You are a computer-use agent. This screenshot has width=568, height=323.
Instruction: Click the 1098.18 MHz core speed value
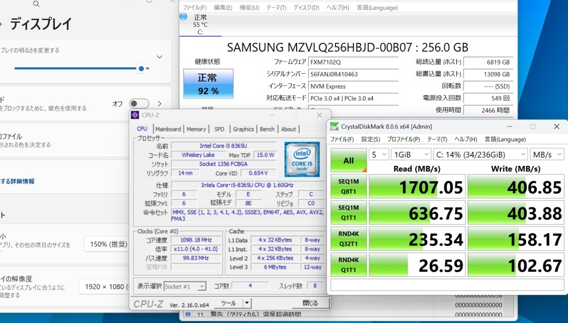click(196, 240)
